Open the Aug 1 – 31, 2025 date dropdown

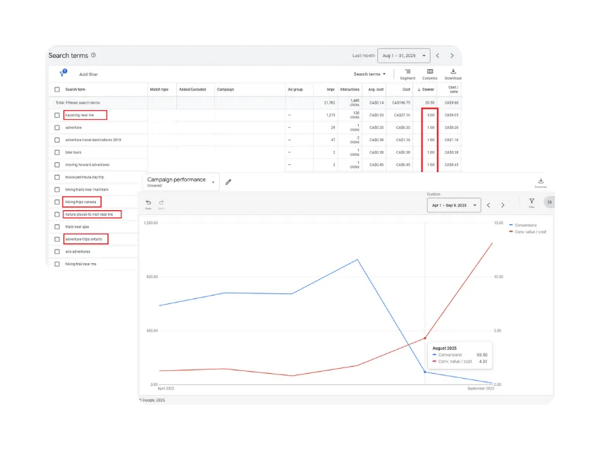tap(403, 55)
